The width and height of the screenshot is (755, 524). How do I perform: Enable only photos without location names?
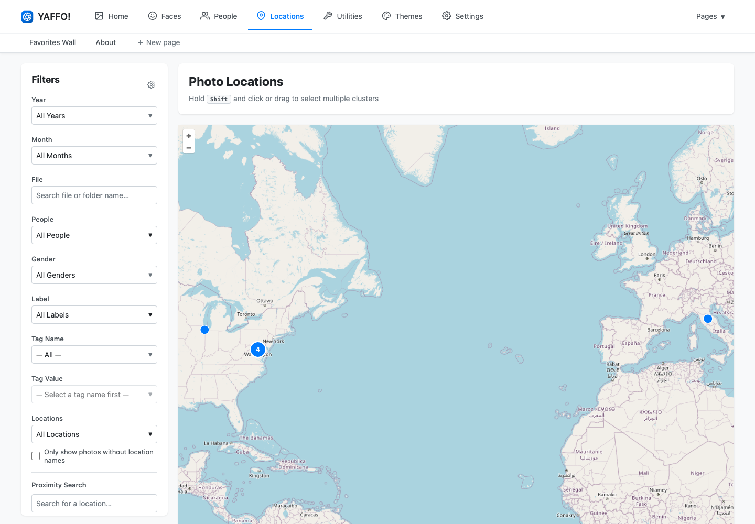[36, 456]
